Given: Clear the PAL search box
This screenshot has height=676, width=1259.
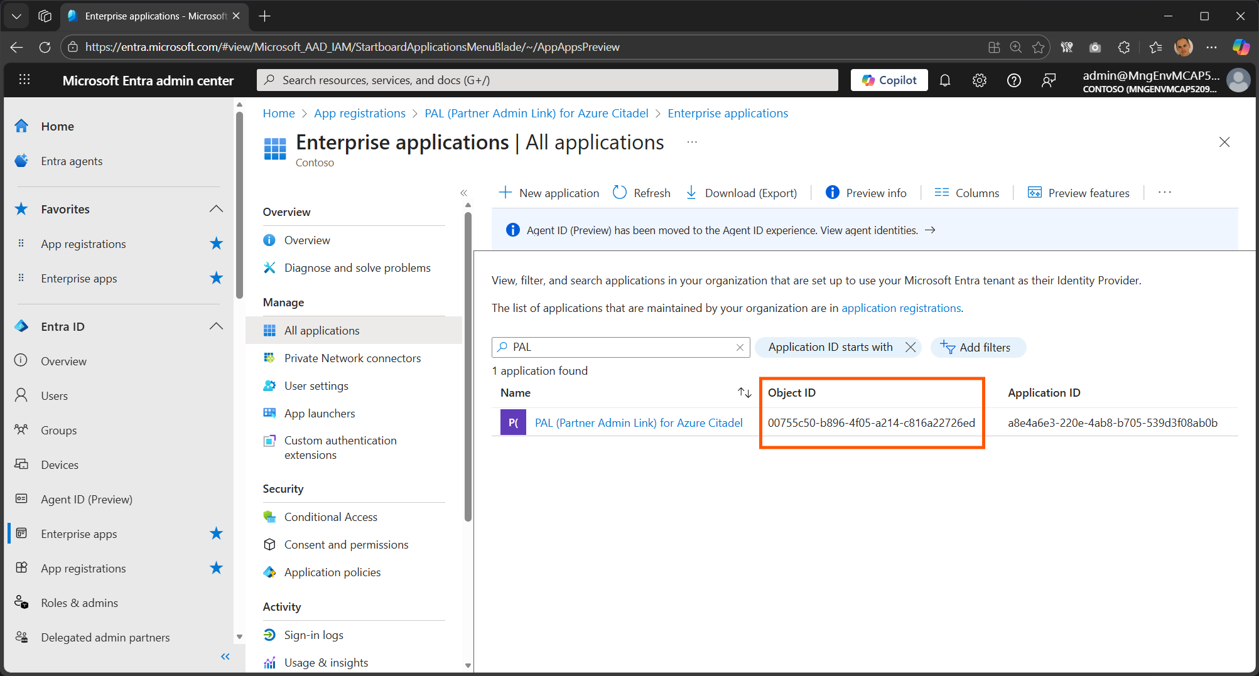Looking at the screenshot, I should click(x=740, y=347).
